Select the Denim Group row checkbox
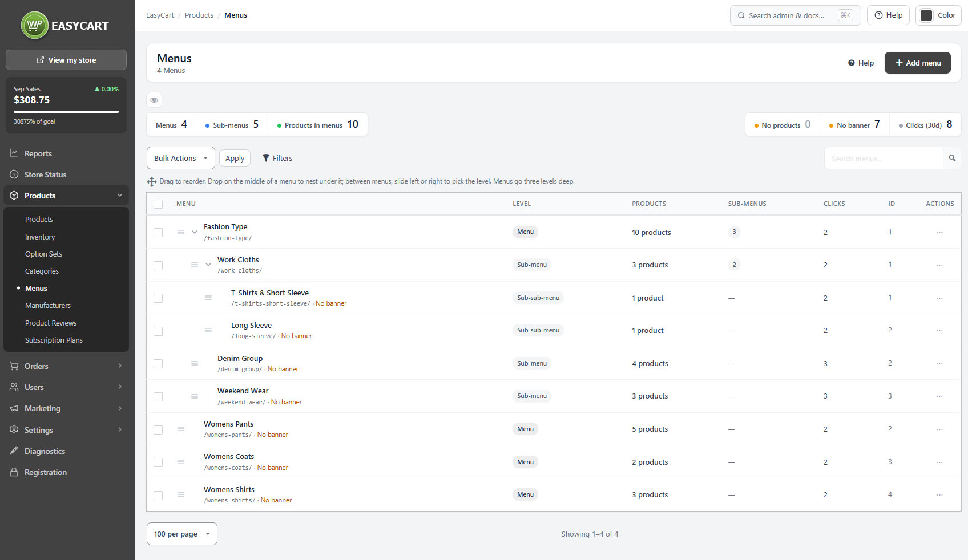Screen dimensions: 968x560 tap(158, 364)
